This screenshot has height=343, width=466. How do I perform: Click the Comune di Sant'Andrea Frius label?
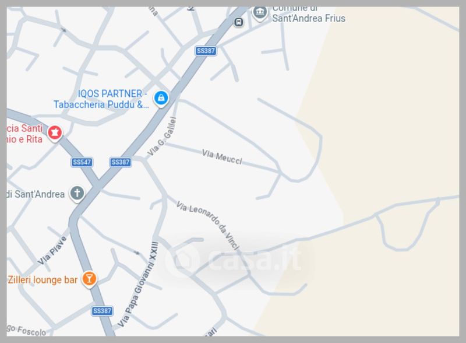(x=309, y=14)
